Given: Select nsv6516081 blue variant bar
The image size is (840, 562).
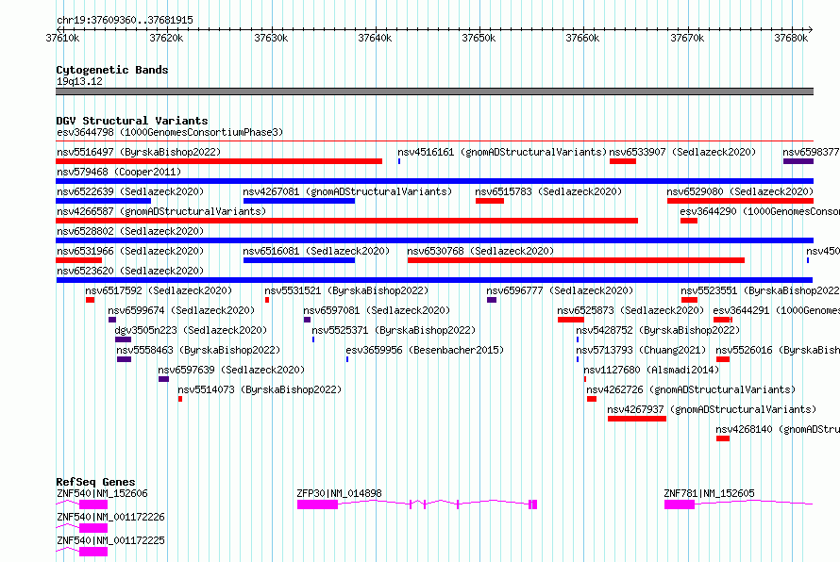Looking at the screenshot, I should [299, 260].
